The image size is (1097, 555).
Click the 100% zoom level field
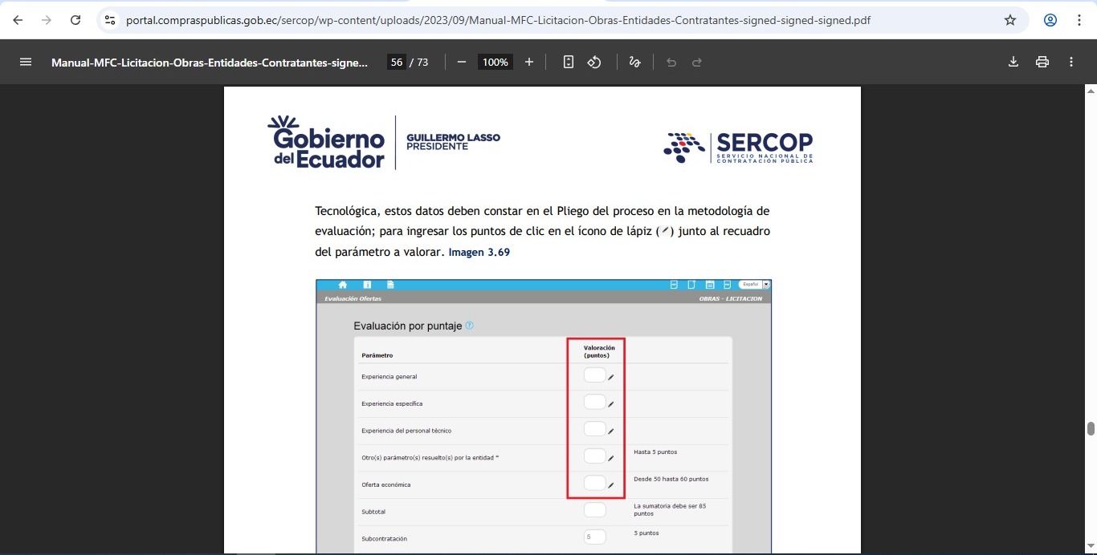495,62
